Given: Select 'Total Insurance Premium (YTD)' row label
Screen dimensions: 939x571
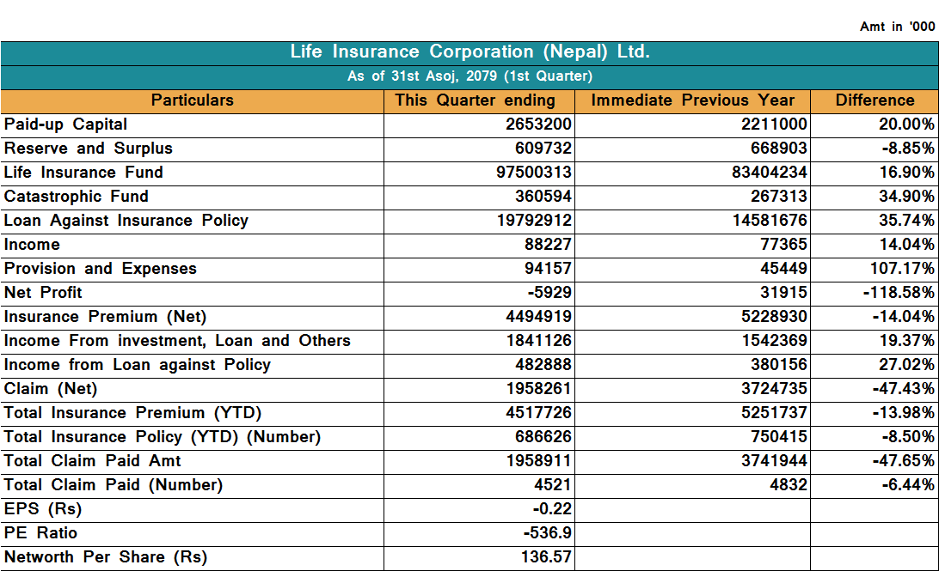Looking at the screenshot, I should coord(132,412).
